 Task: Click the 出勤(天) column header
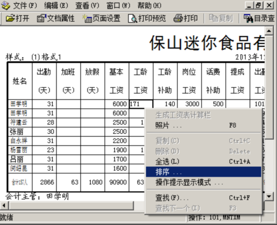[44, 81]
